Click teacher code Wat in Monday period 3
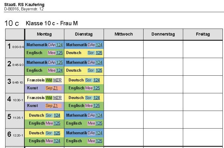This screenshot has height=148, width=224. click(x=49, y=80)
